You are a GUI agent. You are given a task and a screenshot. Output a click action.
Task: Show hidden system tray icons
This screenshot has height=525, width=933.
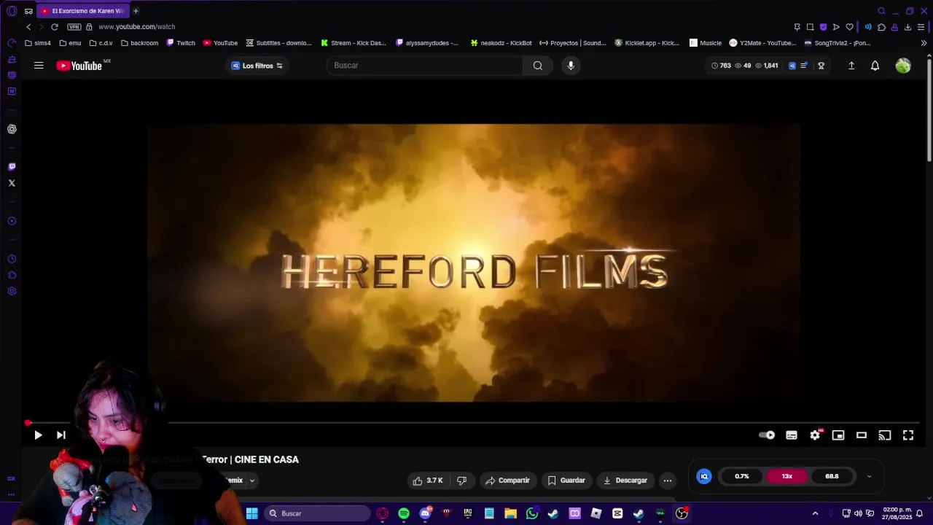click(815, 513)
